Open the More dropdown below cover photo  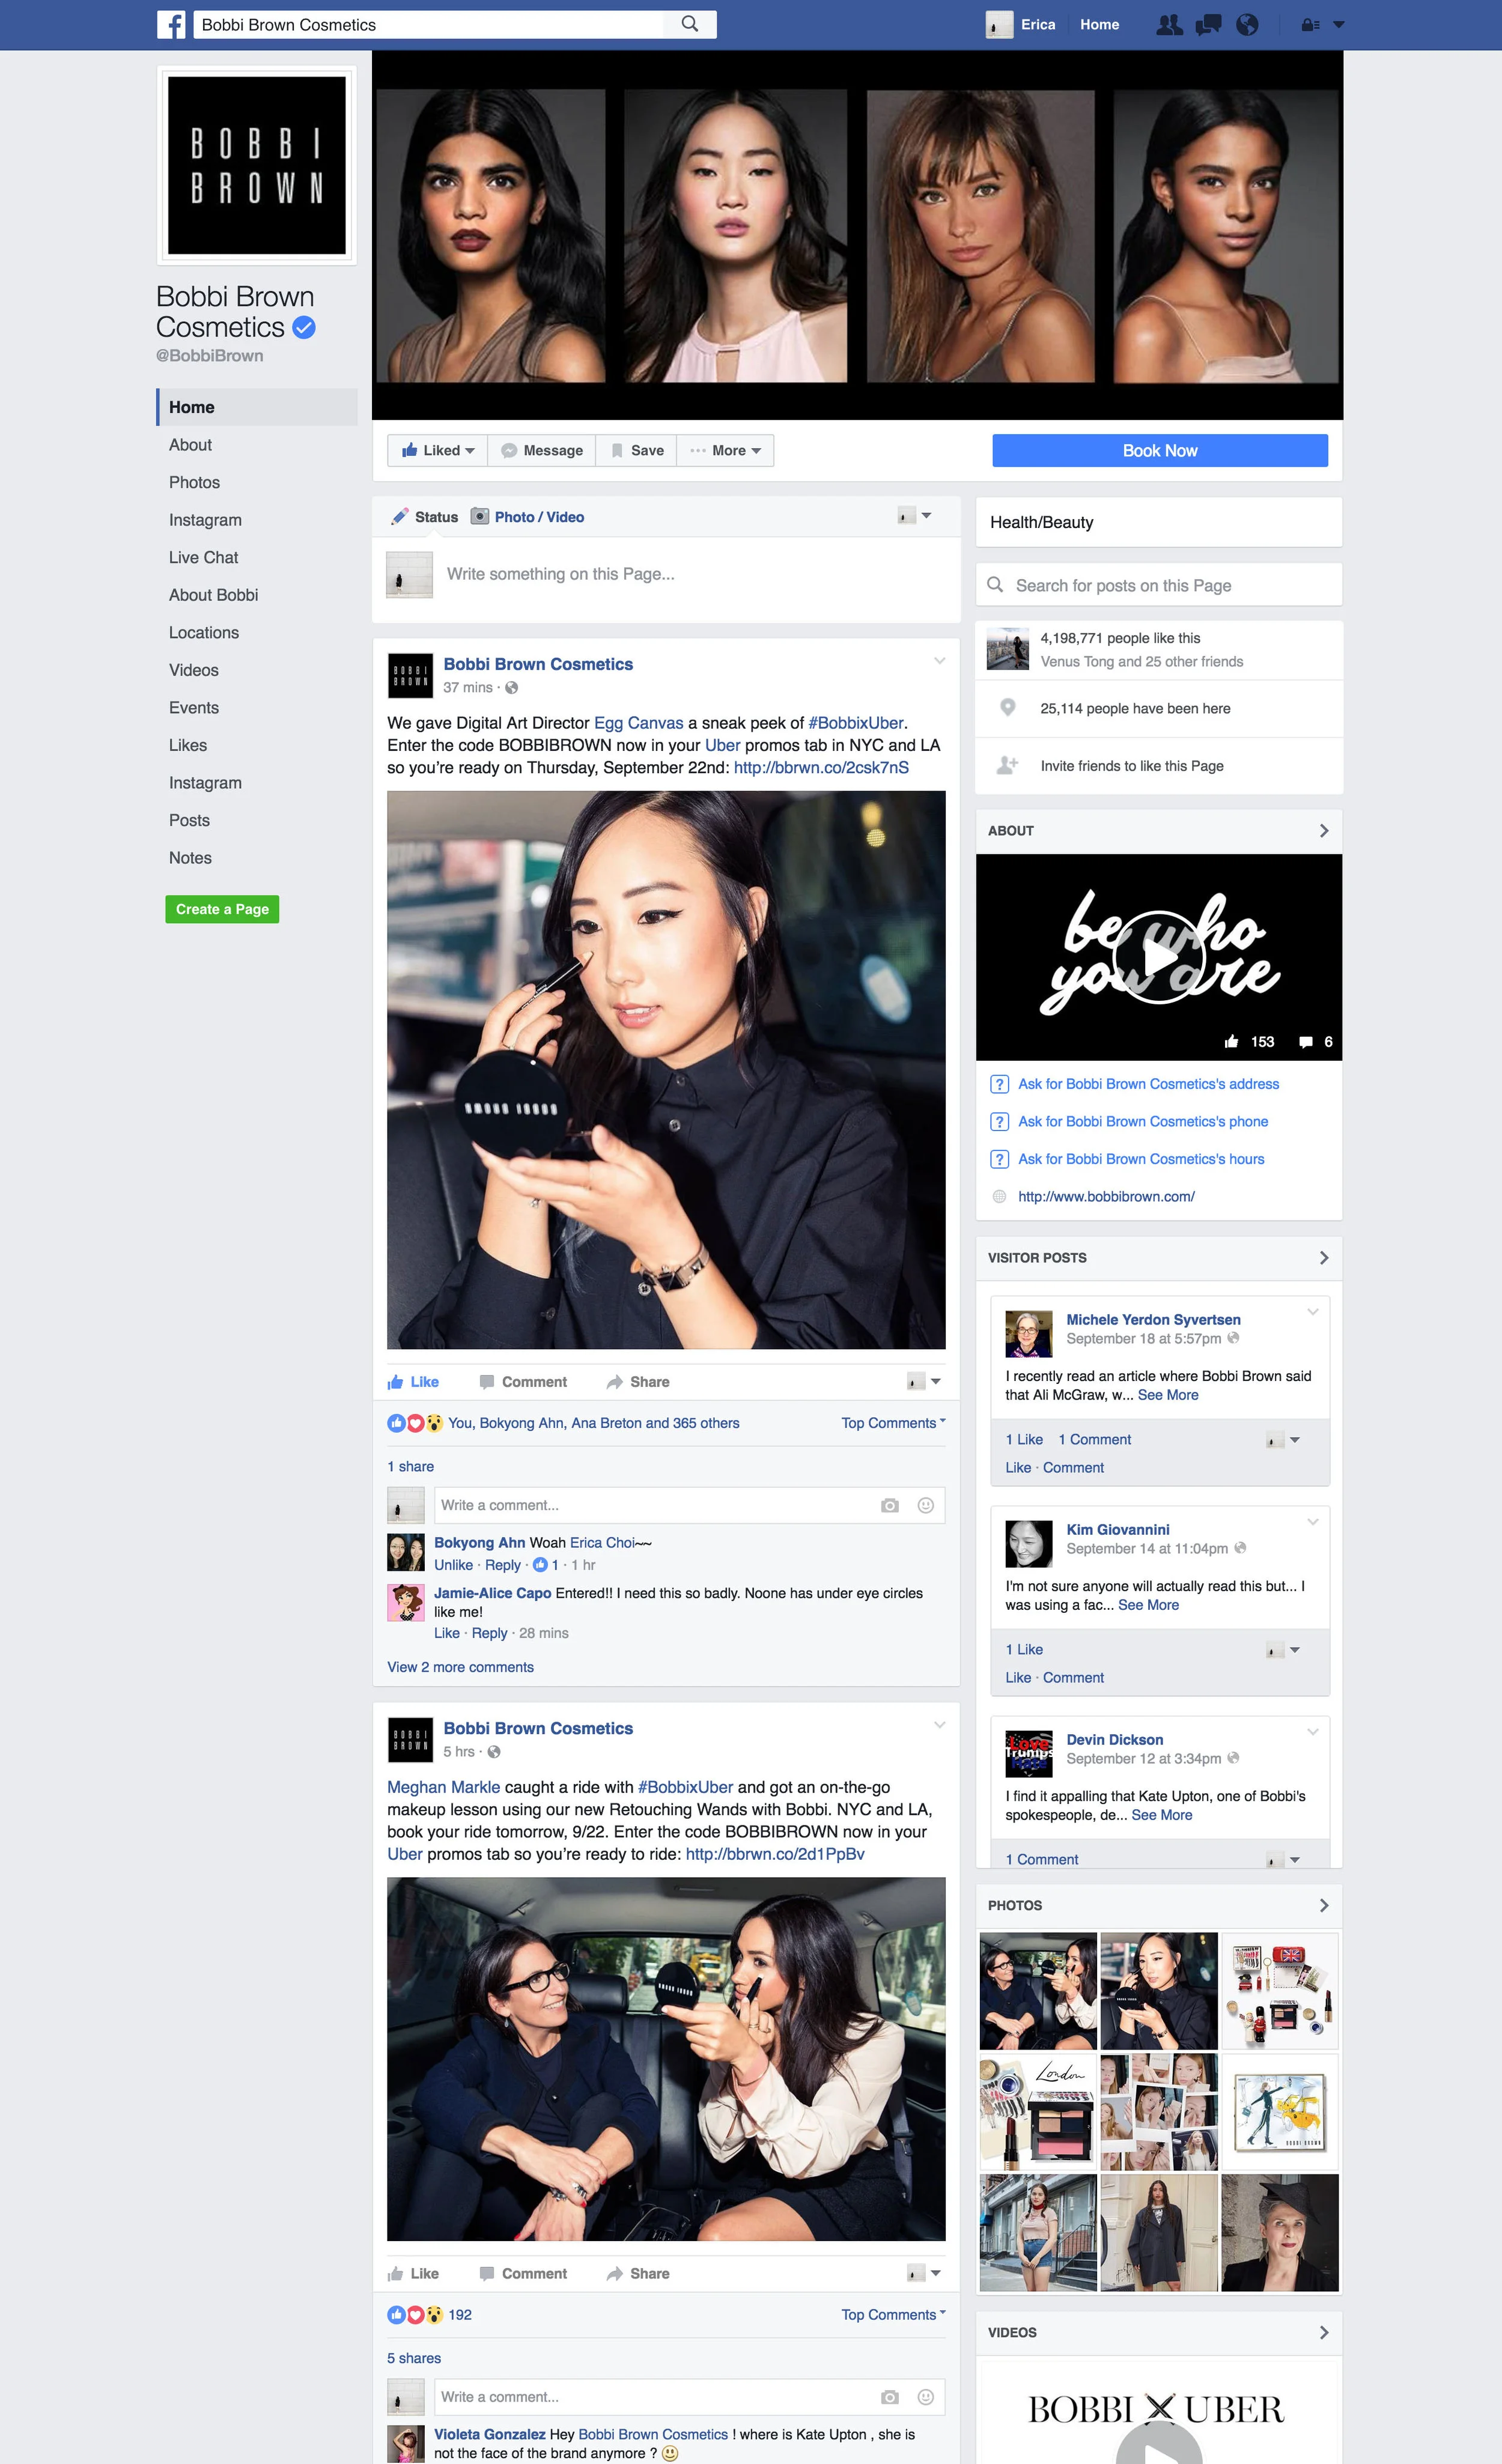(x=727, y=451)
